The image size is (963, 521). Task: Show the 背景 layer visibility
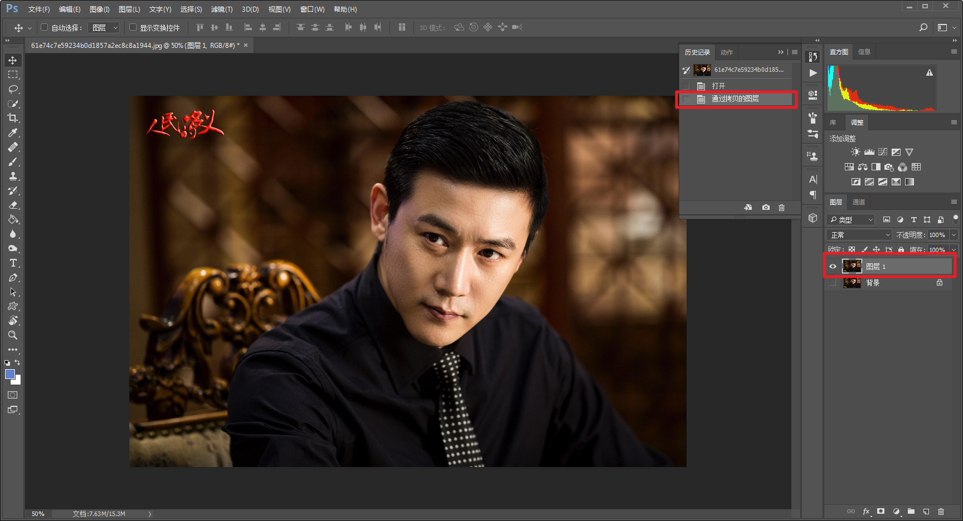[x=833, y=283]
